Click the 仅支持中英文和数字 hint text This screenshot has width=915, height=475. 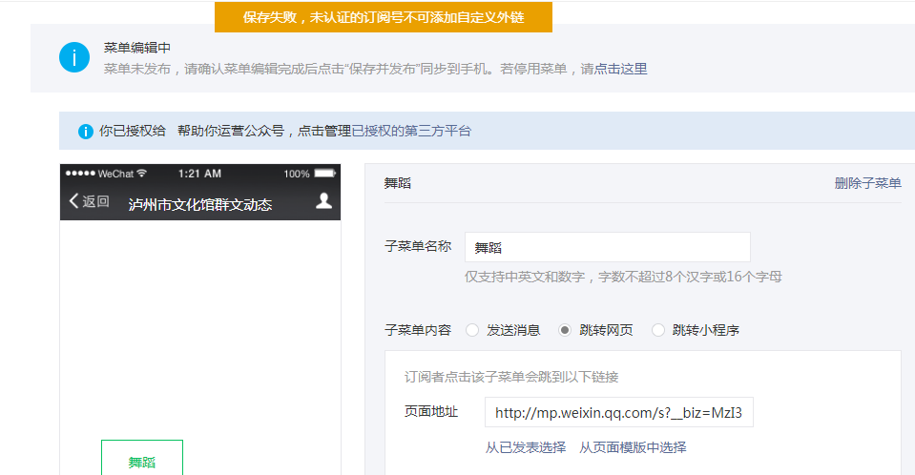(623, 277)
